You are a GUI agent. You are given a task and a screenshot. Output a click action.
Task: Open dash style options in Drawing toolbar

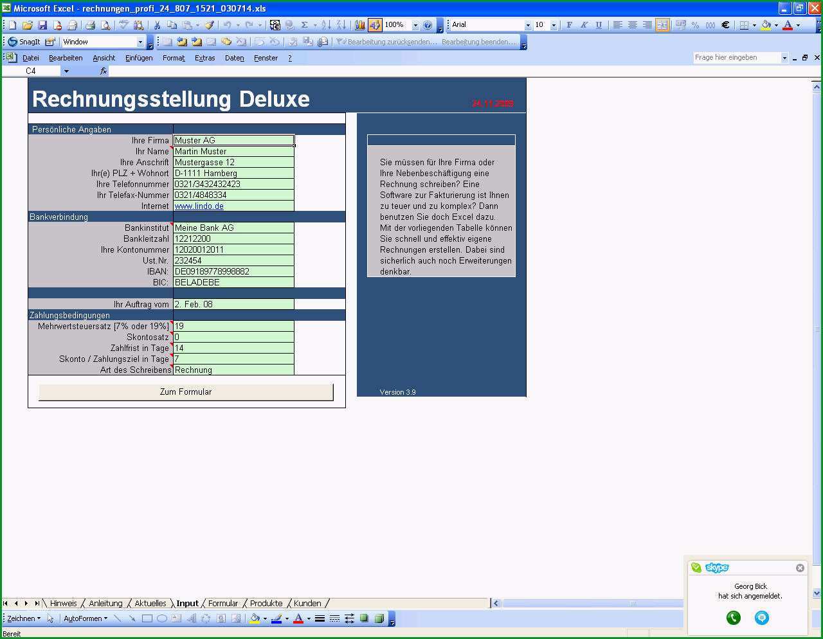(334, 618)
